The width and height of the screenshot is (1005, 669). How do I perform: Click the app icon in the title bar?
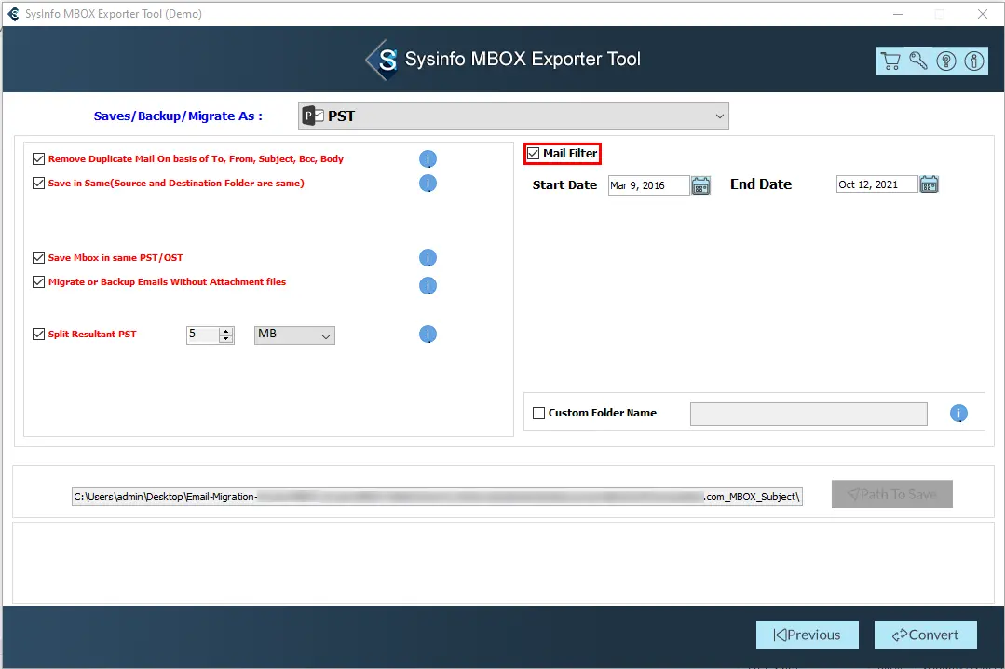pos(13,13)
